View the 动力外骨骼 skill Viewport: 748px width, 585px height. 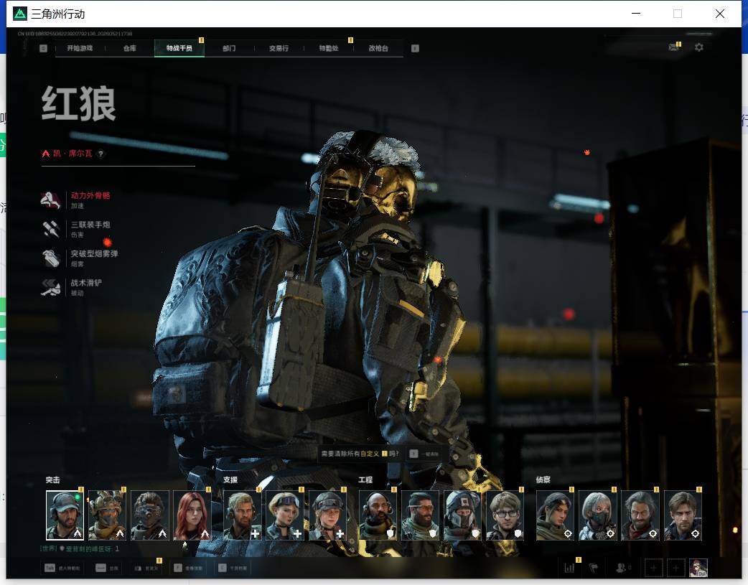pos(76,200)
